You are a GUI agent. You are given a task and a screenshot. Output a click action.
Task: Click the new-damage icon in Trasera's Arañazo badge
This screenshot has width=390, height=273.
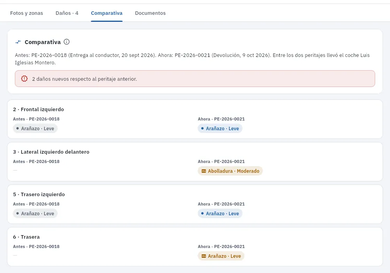(204, 256)
